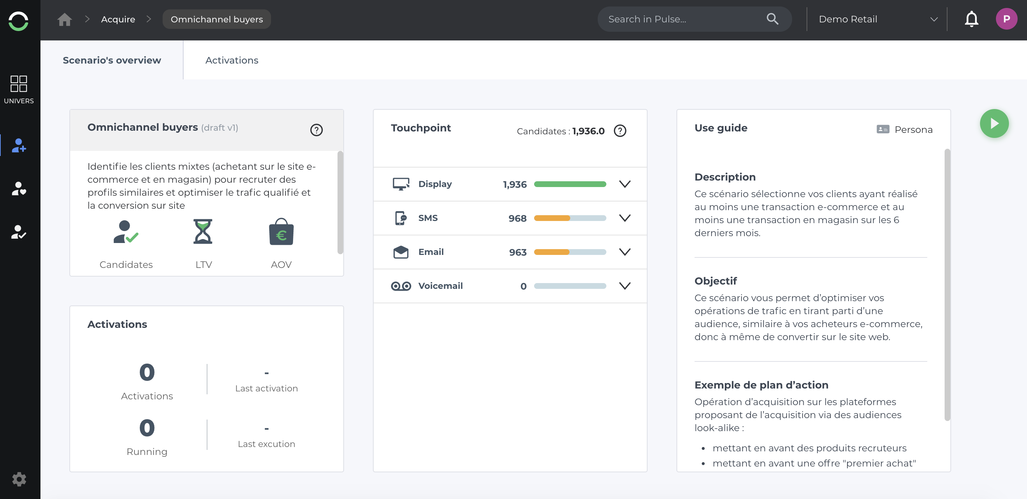Expand the Display touchpoint row
This screenshot has height=499, width=1027.
[x=625, y=184]
